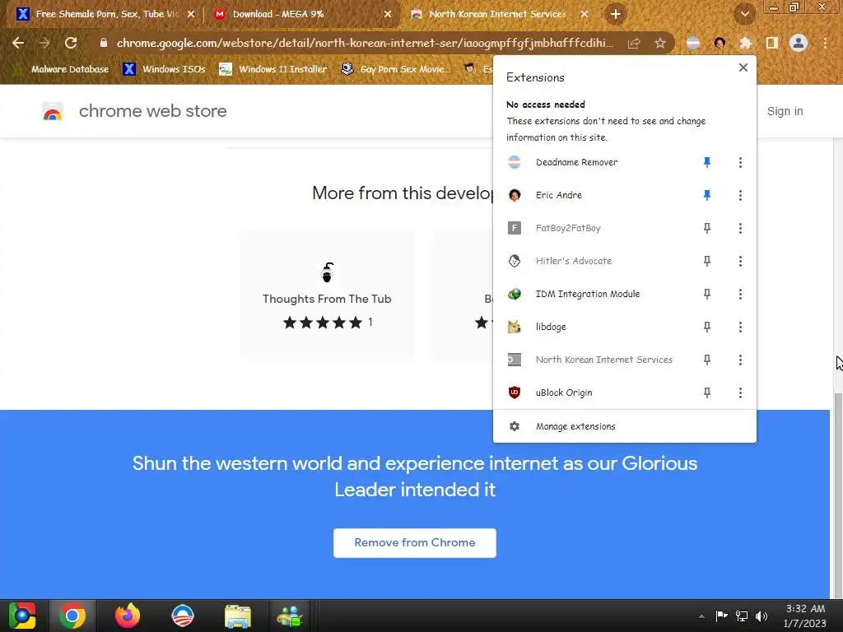Click the Manage extensions gear icon

[x=515, y=426]
